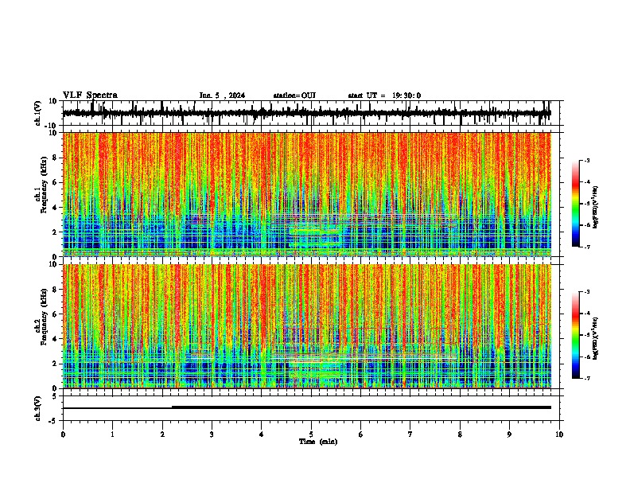
Task: Click the ch.3(V) axis label
Action: click(38, 409)
